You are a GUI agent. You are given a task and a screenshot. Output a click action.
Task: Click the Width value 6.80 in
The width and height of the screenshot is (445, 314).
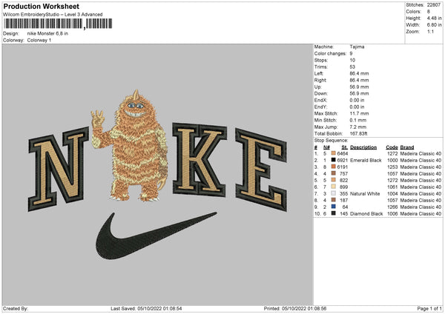(x=434, y=25)
